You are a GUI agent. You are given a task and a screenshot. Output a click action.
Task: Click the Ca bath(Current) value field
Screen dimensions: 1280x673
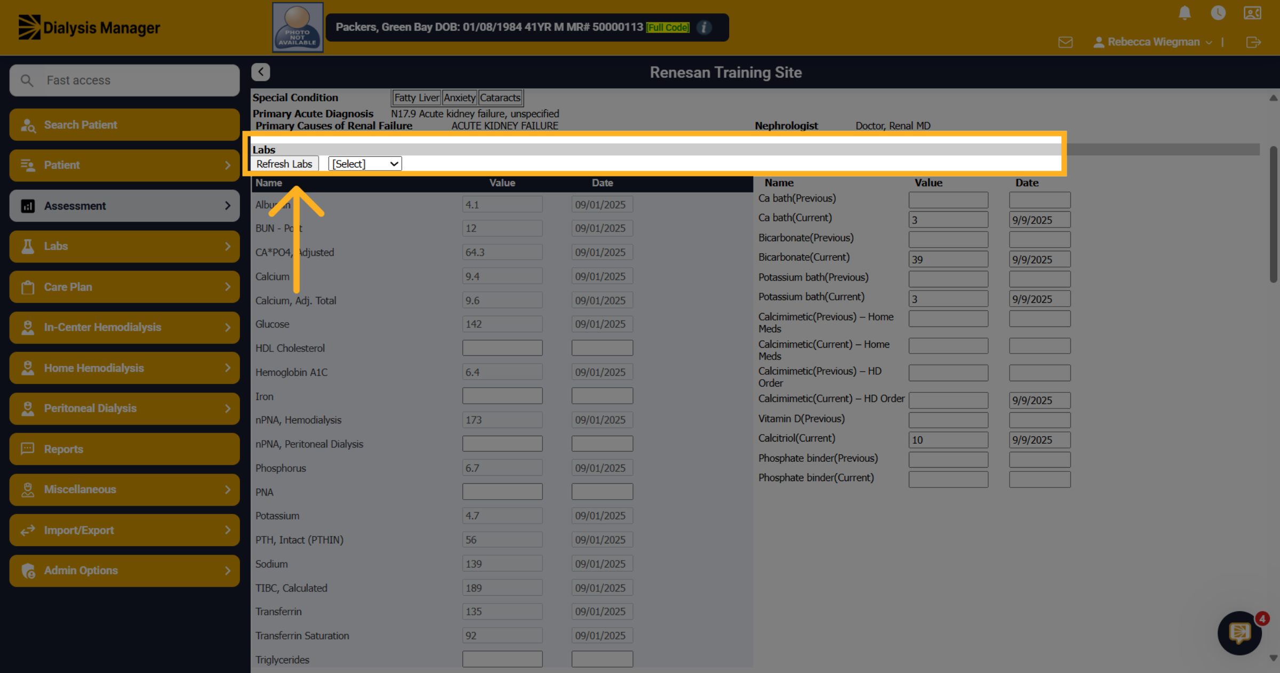(948, 220)
